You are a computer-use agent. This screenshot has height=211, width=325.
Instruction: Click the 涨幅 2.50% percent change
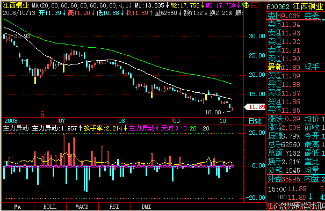click(284, 128)
